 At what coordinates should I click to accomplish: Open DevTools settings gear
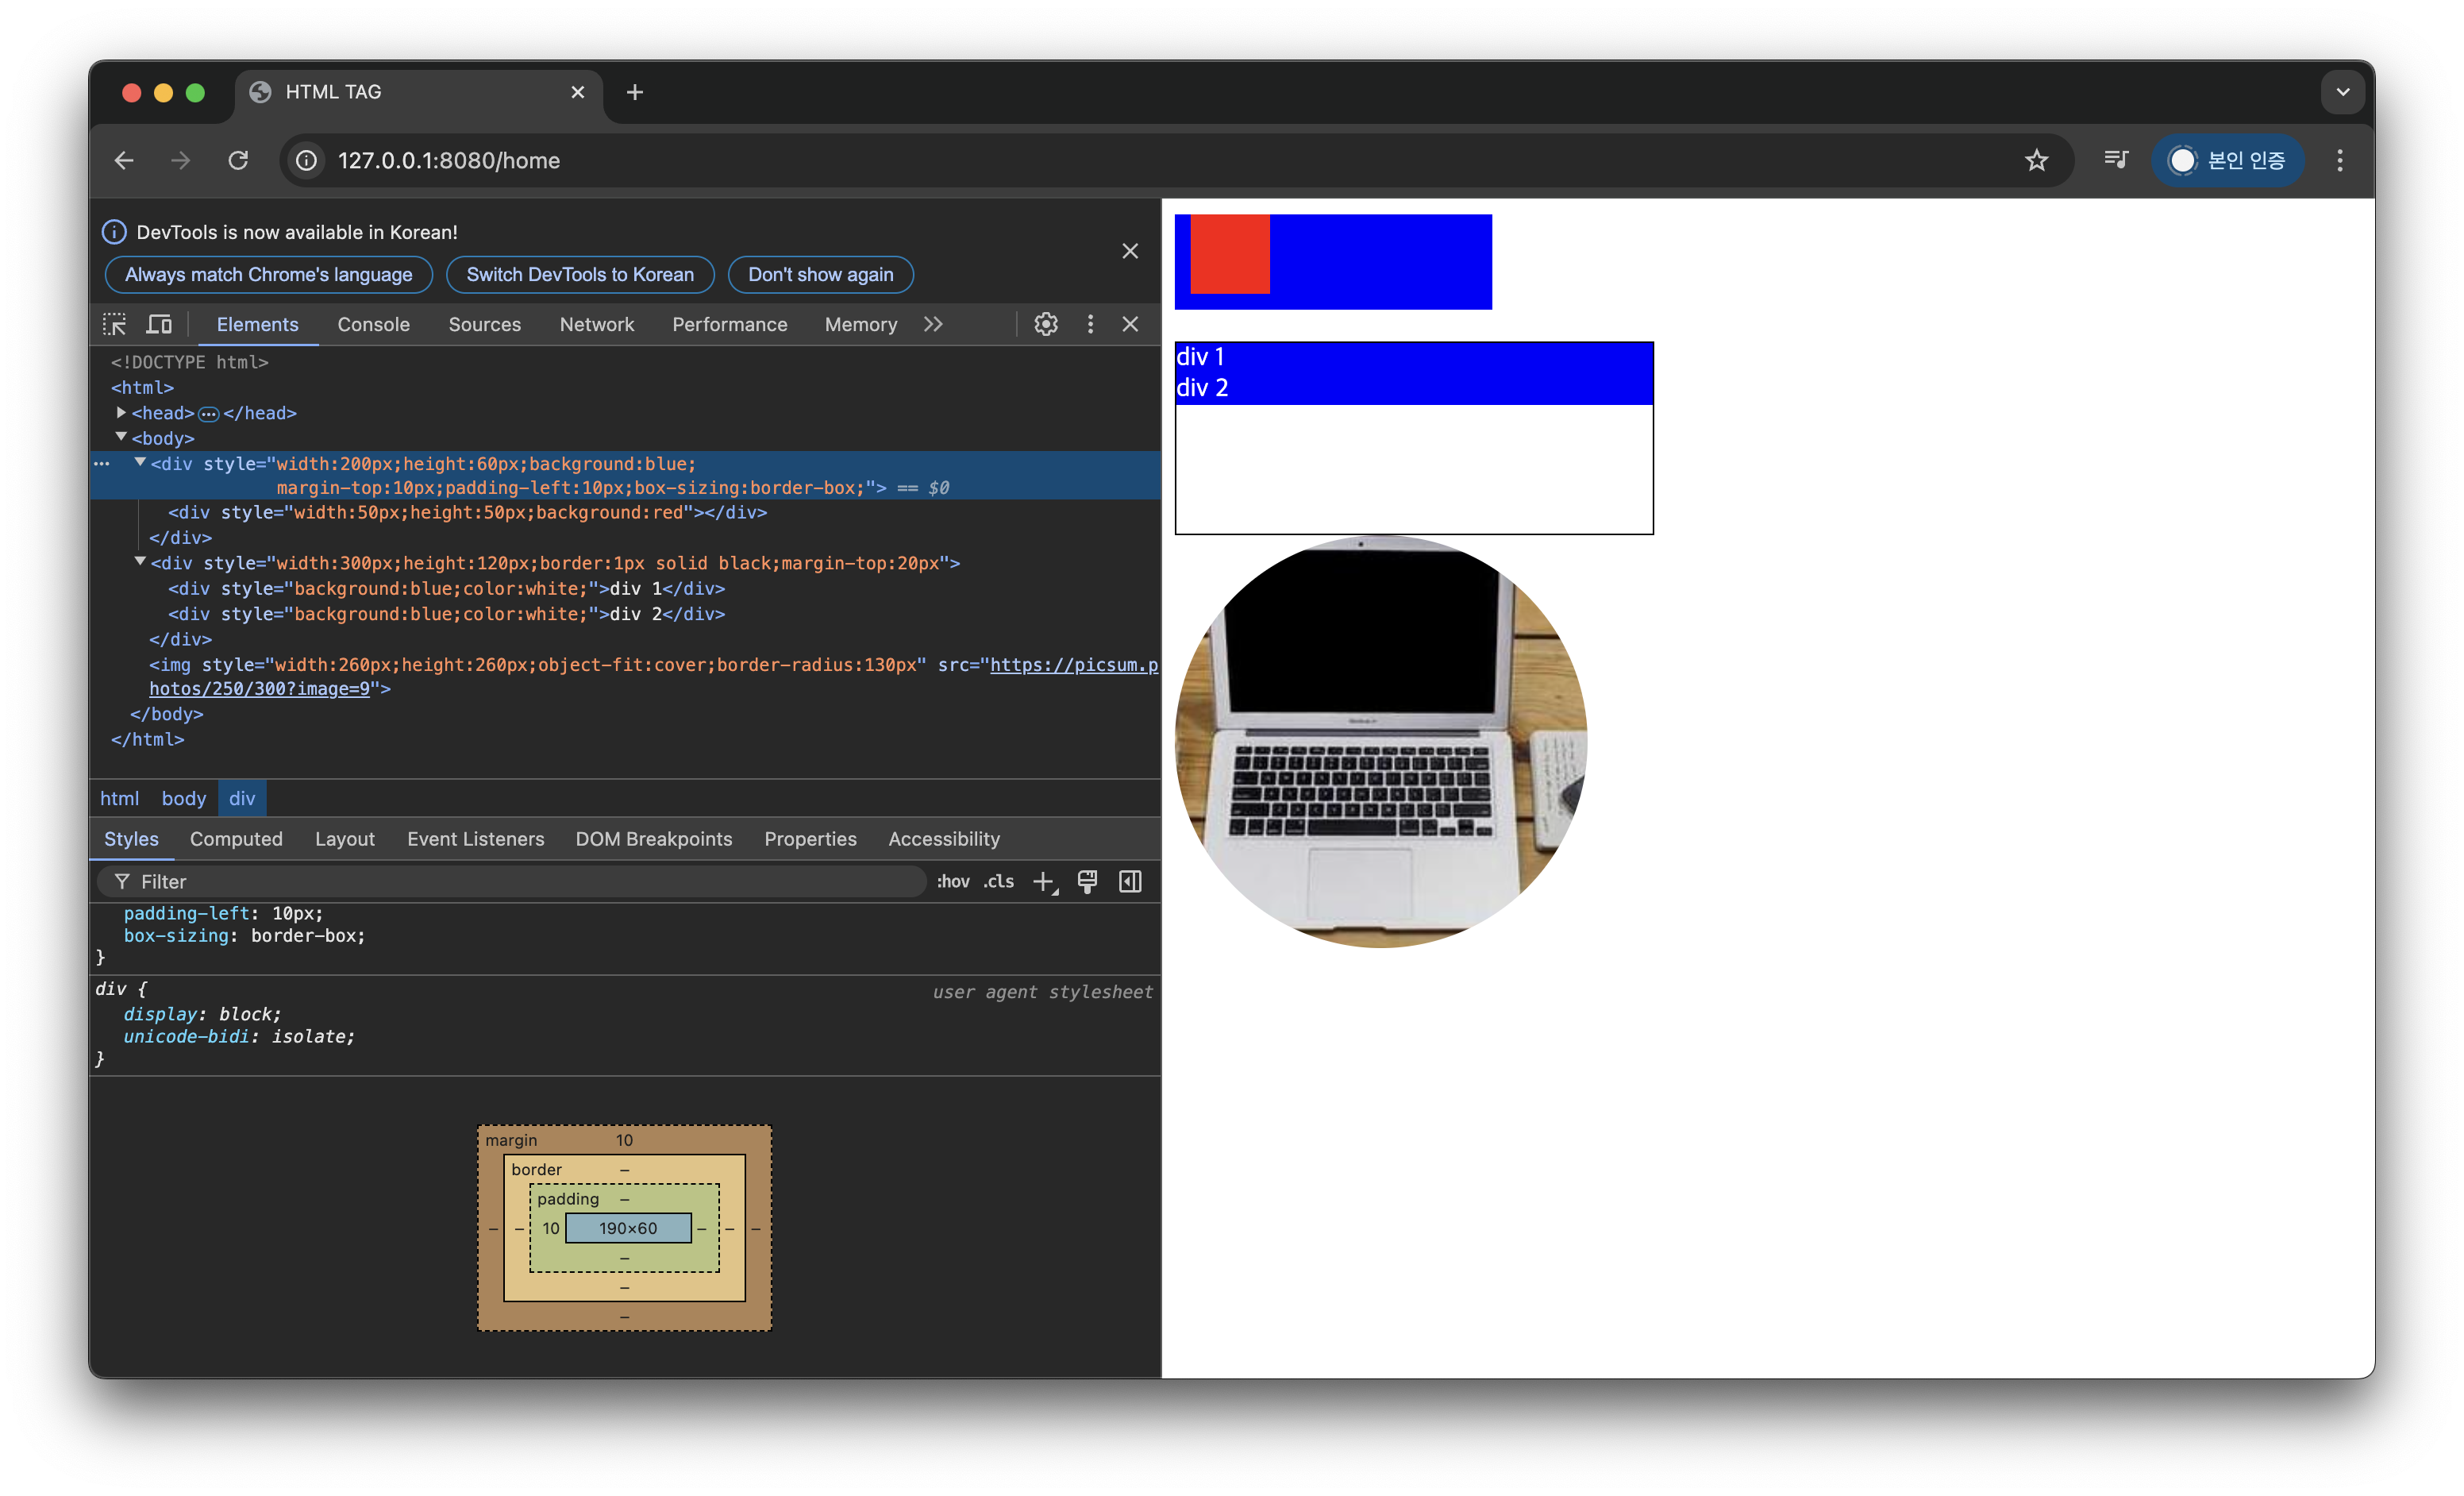pyautogui.click(x=1046, y=324)
